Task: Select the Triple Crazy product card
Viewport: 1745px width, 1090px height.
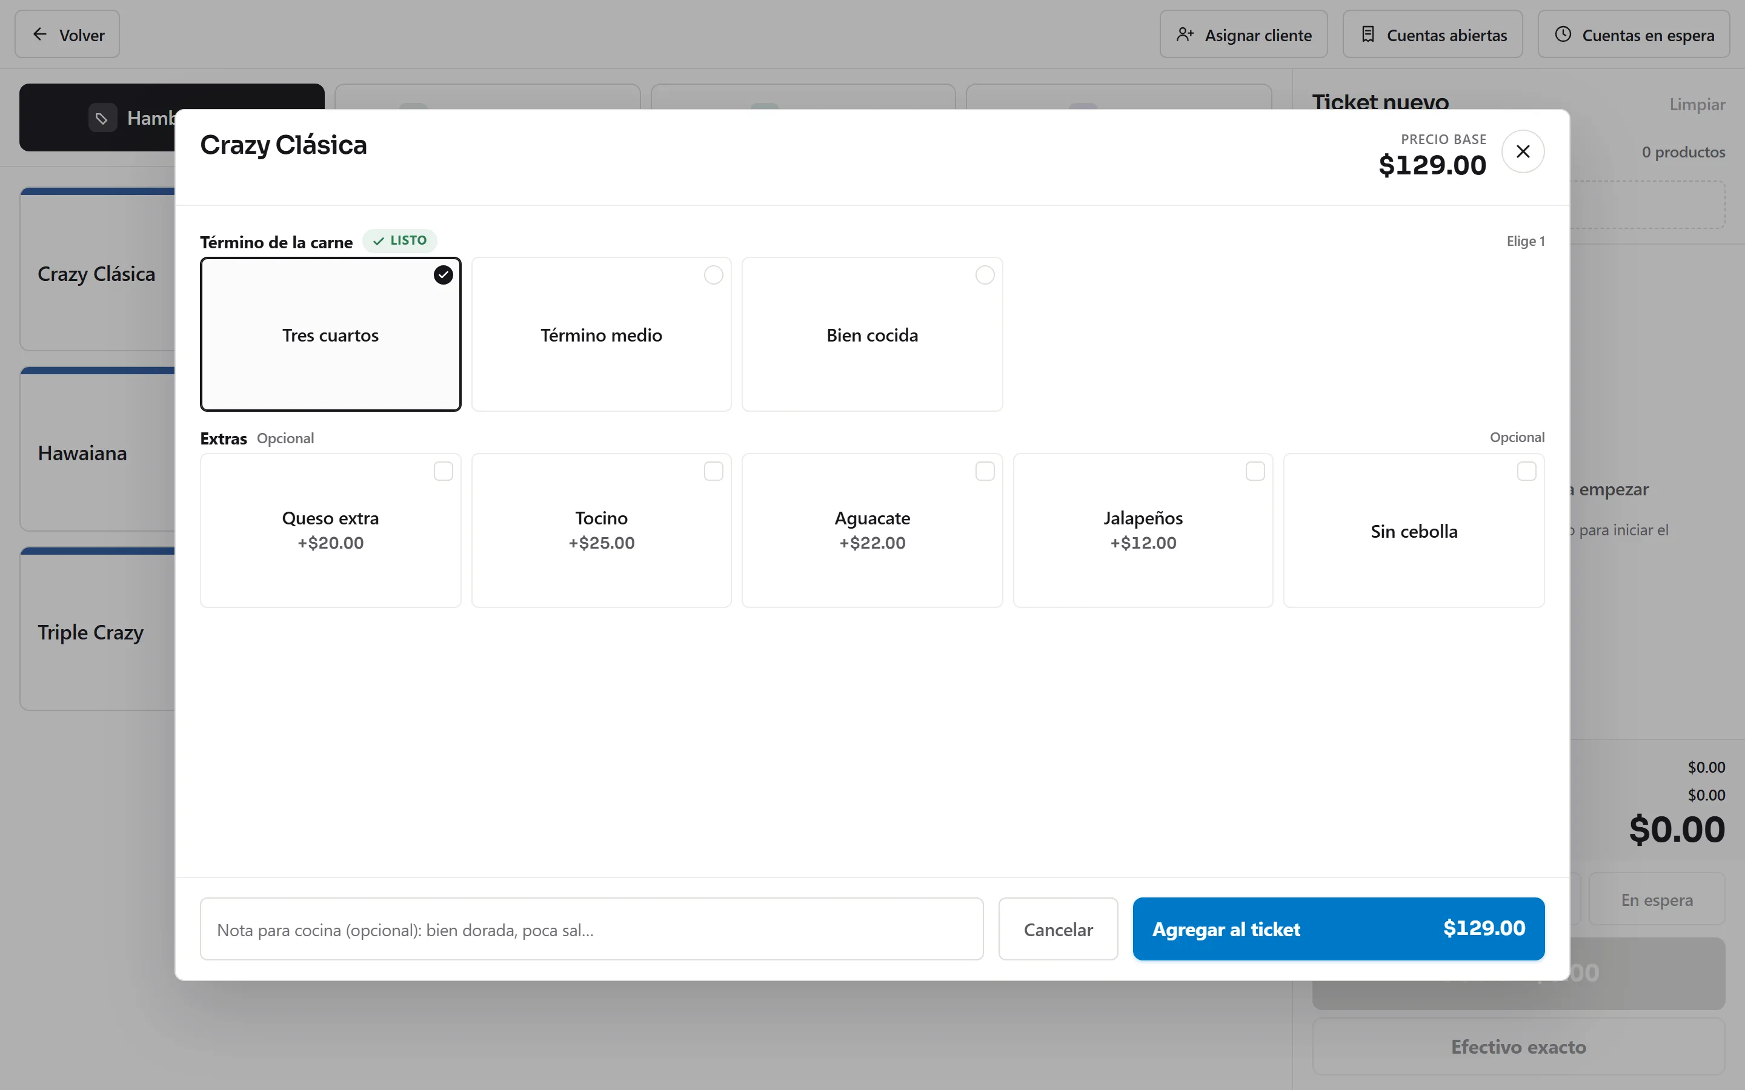Action: [98, 629]
